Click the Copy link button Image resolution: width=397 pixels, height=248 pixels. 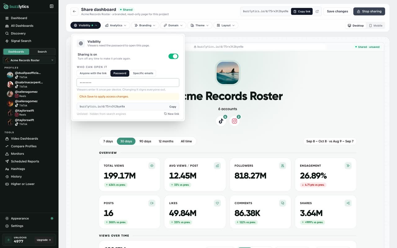(302, 11)
